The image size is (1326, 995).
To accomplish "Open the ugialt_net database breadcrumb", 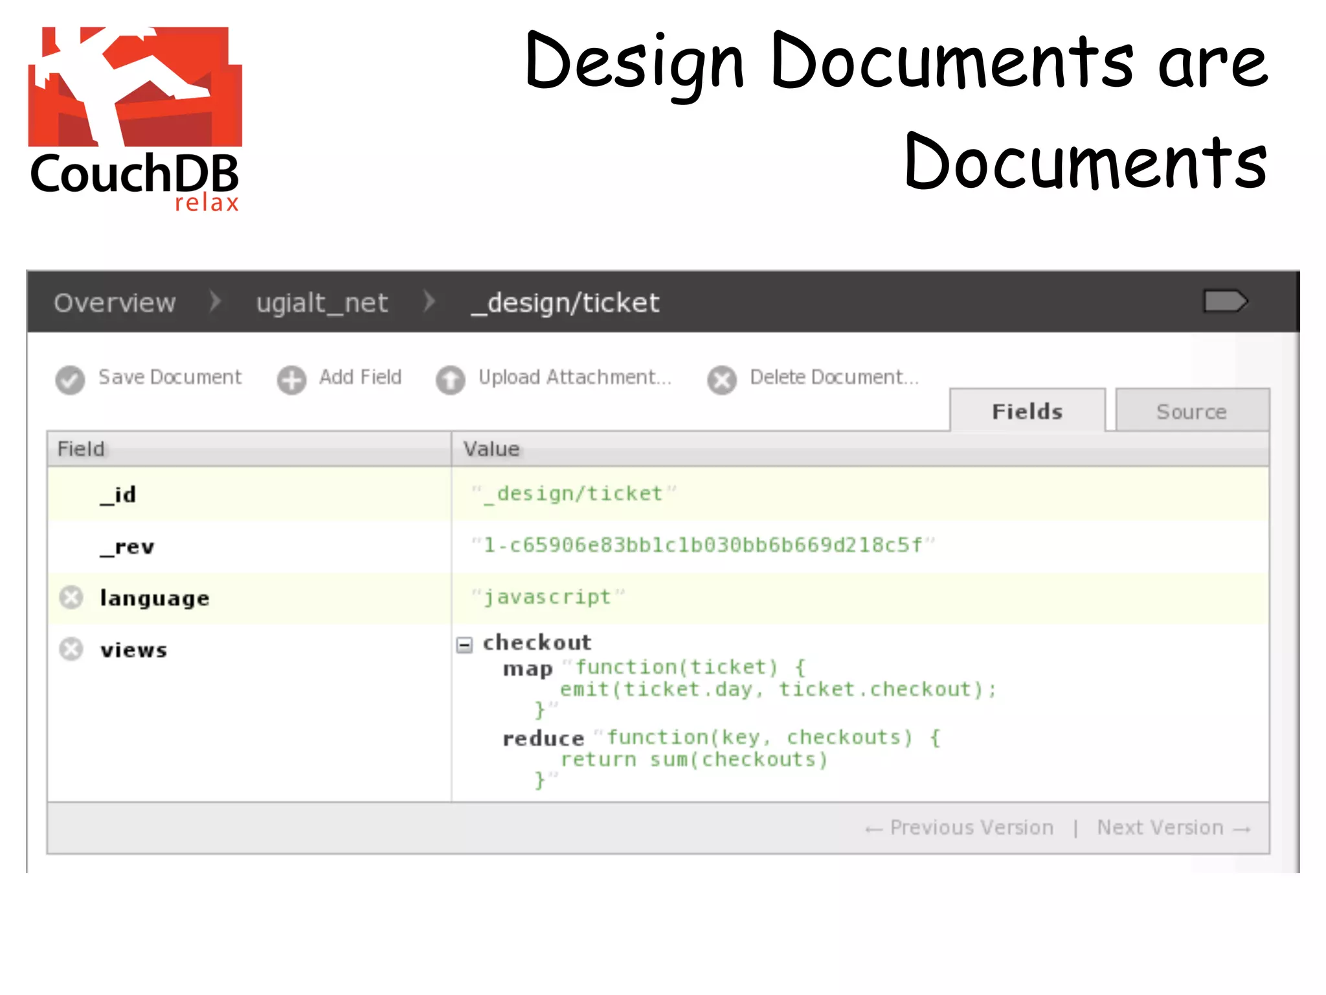I will [322, 303].
